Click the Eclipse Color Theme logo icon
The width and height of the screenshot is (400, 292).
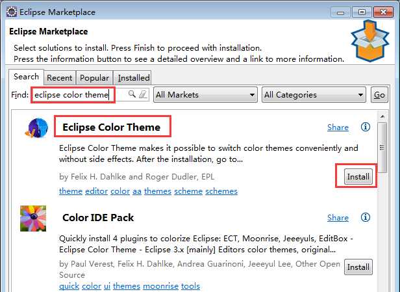37,127
